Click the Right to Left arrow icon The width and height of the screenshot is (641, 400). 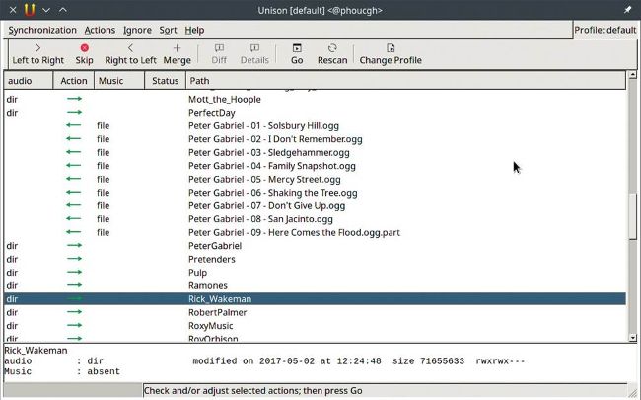(x=130, y=47)
